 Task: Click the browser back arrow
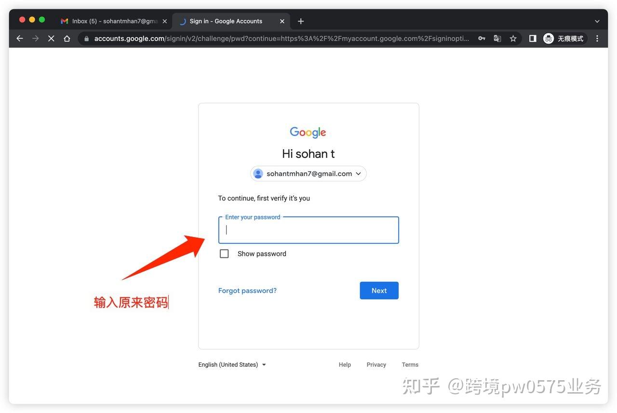coord(19,38)
